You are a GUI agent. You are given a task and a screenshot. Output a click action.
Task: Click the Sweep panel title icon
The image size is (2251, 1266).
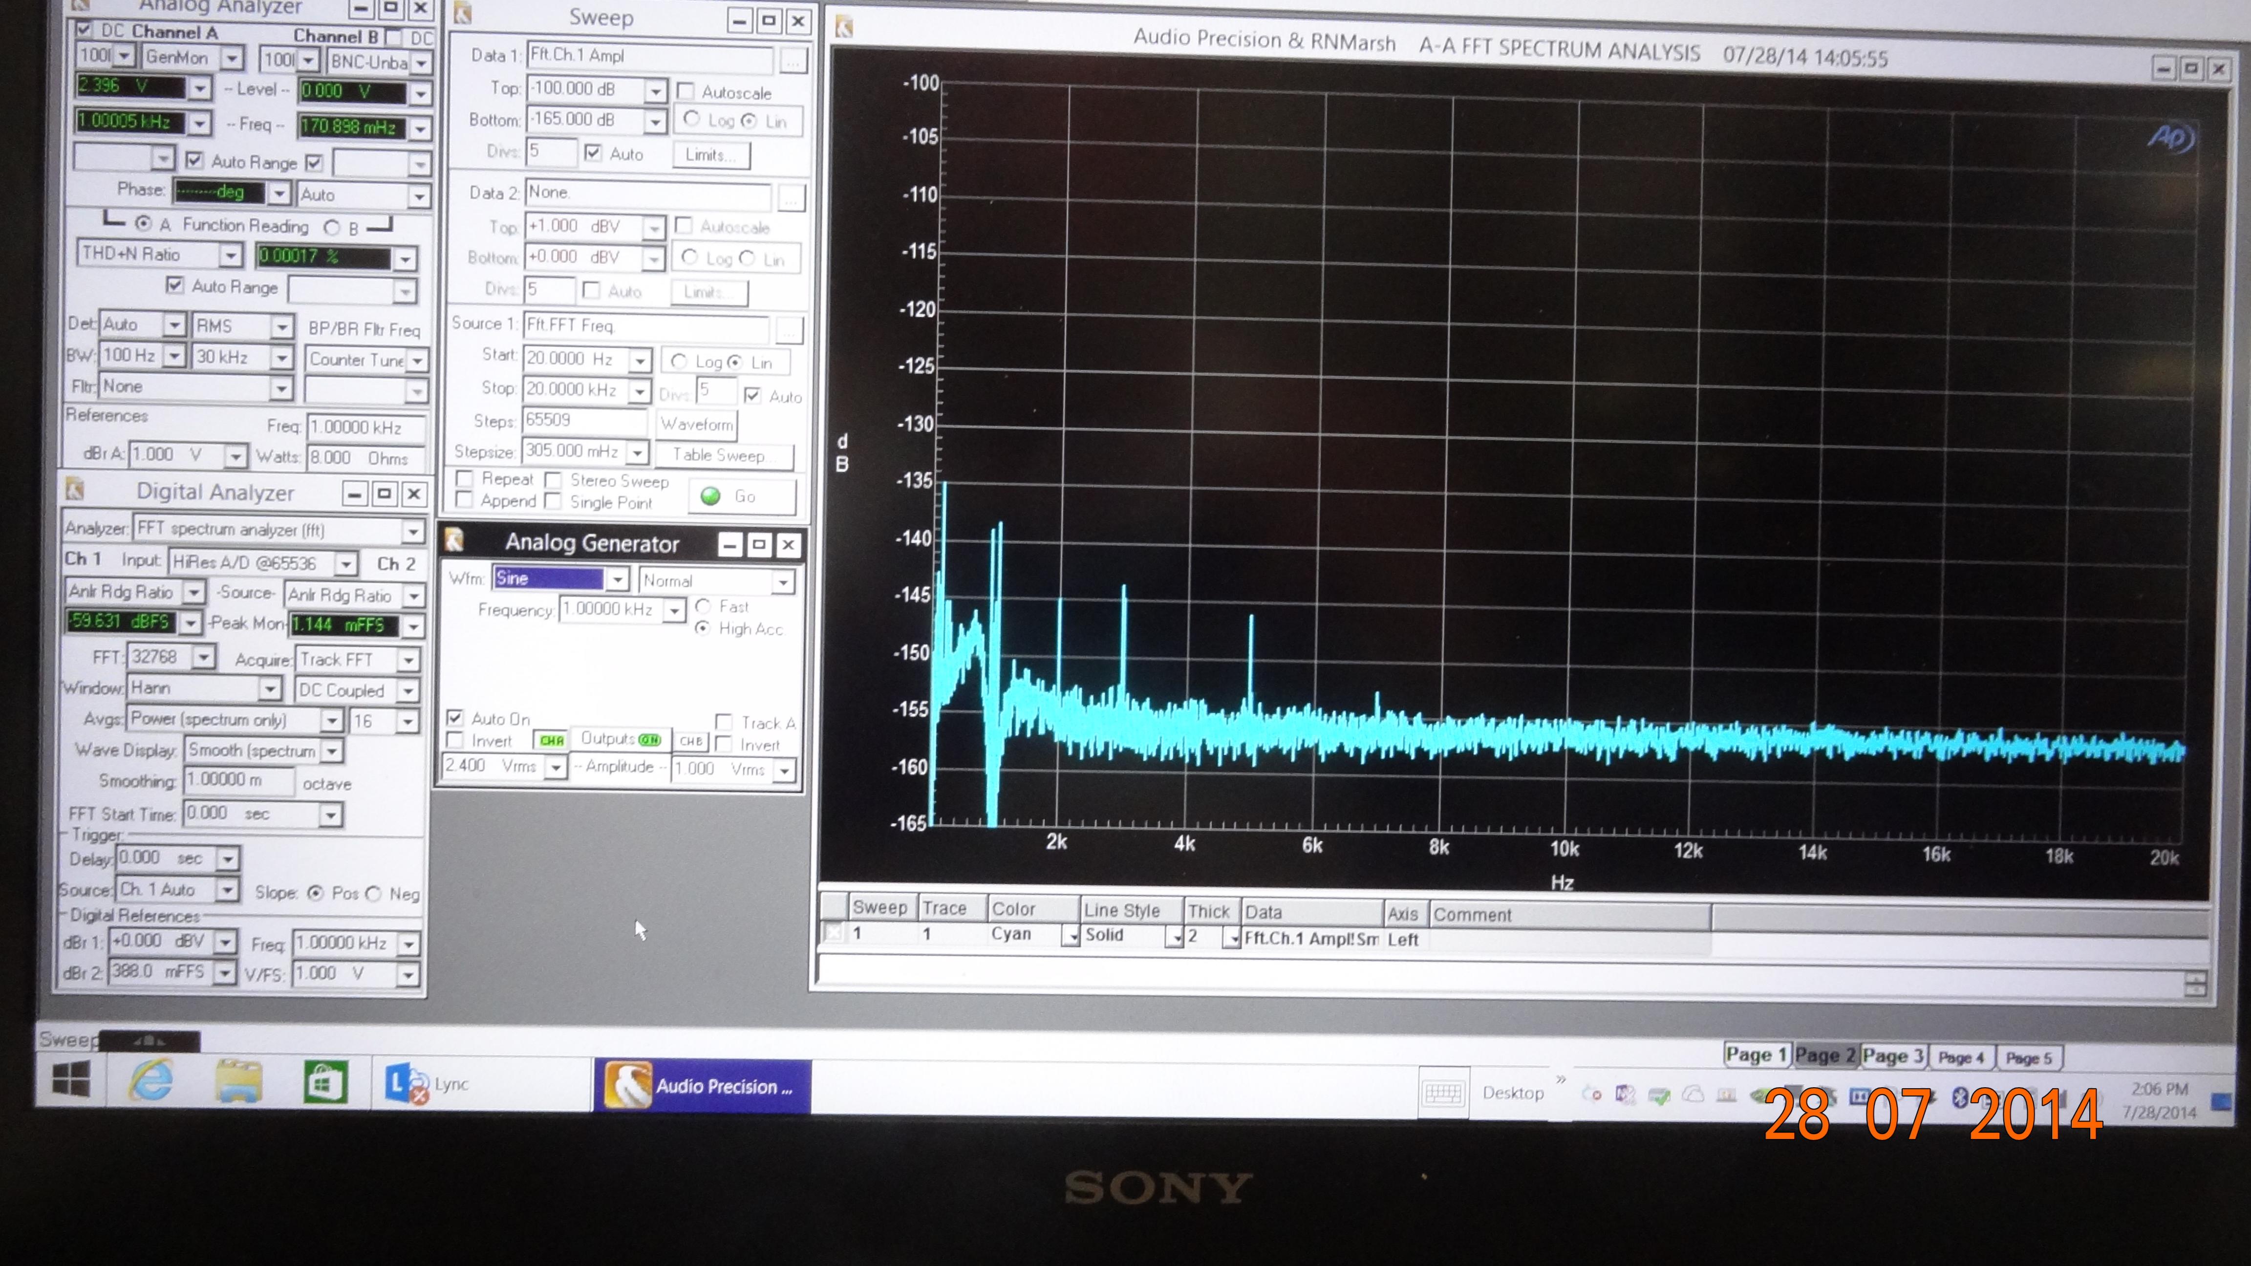pyautogui.click(x=462, y=14)
